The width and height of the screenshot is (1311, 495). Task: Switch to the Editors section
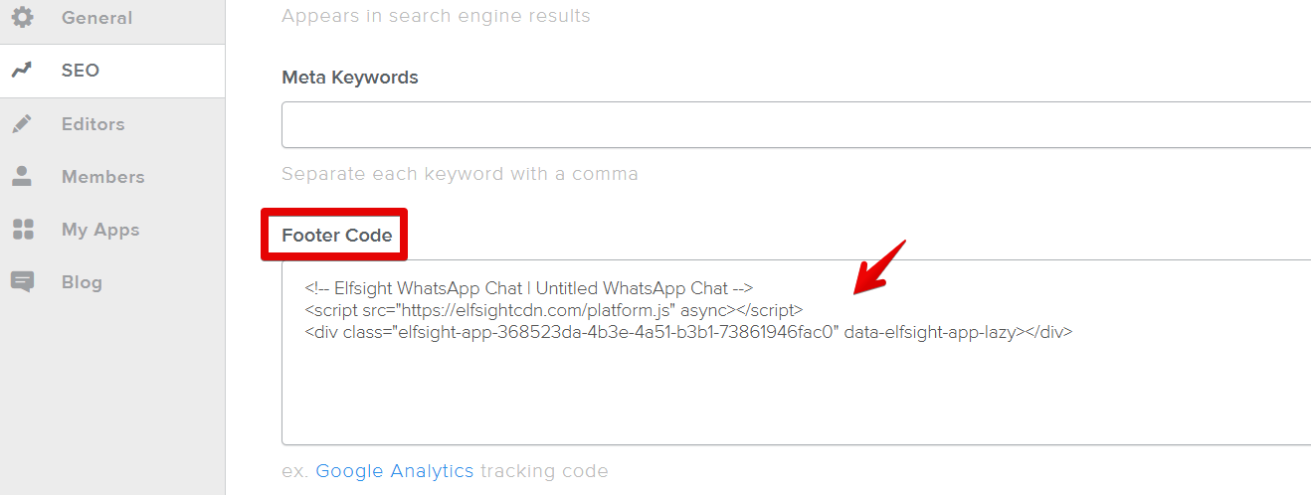pos(94,124)
